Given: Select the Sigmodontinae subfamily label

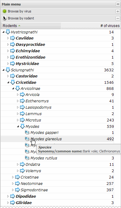Looking at the screenshot, I should (34, 190).
